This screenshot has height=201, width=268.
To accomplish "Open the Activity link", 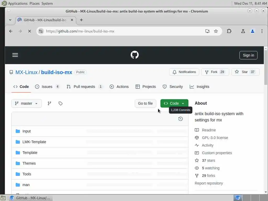I will (208, 145).
